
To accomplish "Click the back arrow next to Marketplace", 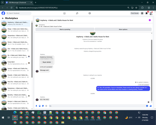I will pos(3,18).
